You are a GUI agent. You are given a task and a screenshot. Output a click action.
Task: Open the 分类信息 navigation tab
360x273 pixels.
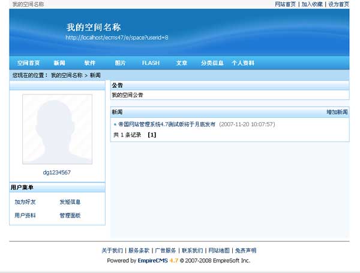click(212, 63)
